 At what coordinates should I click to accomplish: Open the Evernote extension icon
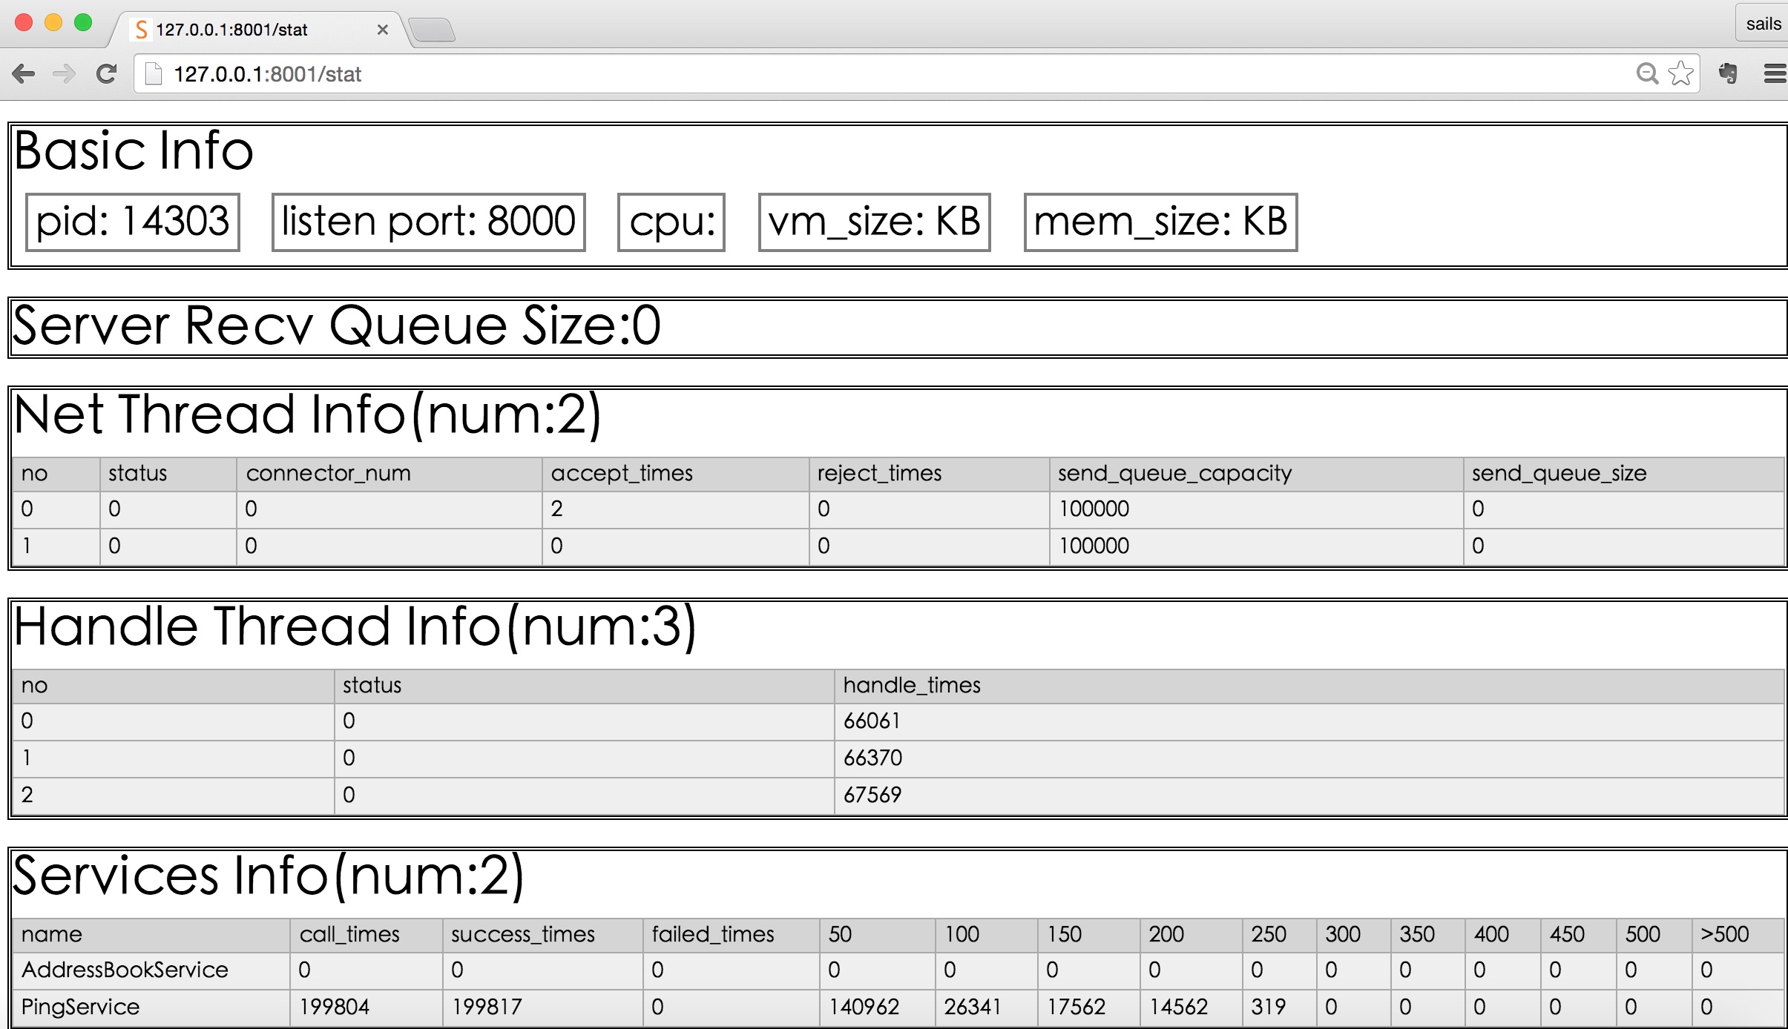point(1728,73)
